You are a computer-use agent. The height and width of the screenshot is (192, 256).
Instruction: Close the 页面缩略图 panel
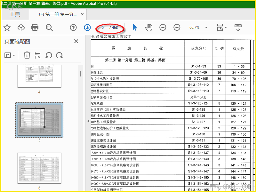click(x=76, y=41)
